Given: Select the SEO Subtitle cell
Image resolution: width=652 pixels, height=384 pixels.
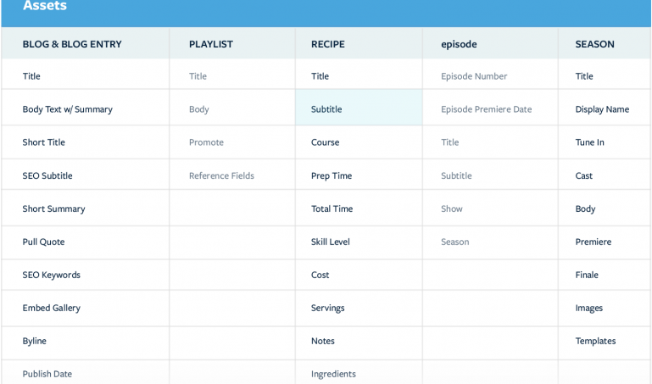Looking at the screenshot, I should tap(86, 175).
